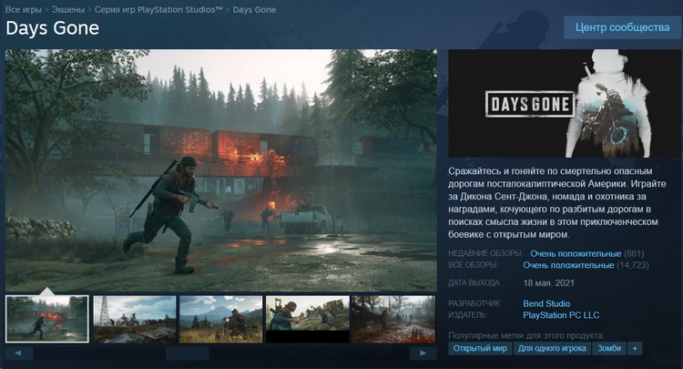Click the Открытый мир tag
683x369 pixels.
[x=480, y=348]
